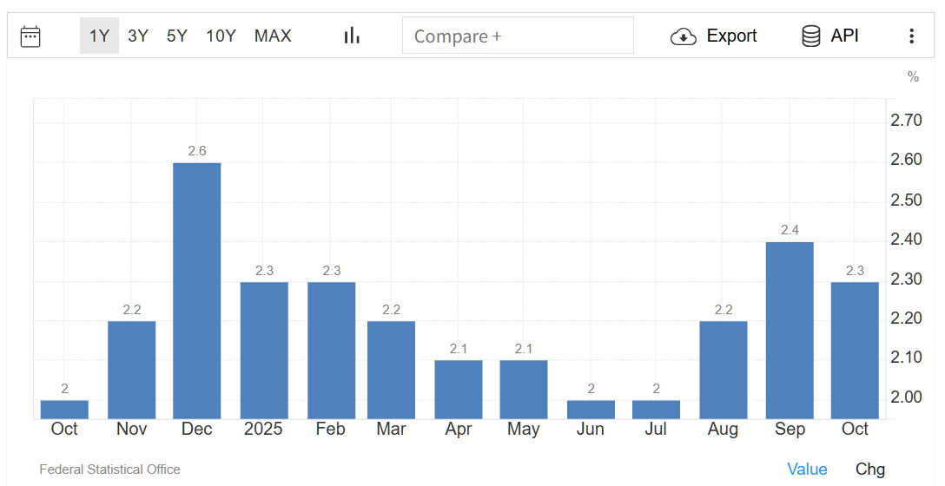Viewport: 945px width, 486px height.
Task: Select the 10Y time range
Action: pyautogui.click(x=221, y=36)
